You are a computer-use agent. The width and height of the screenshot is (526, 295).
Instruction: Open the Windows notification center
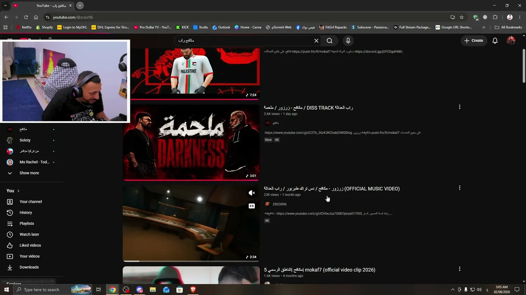pos(517,290)
